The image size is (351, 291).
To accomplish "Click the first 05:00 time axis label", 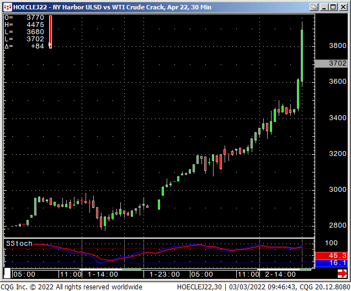I will click(x=24, y=274).
